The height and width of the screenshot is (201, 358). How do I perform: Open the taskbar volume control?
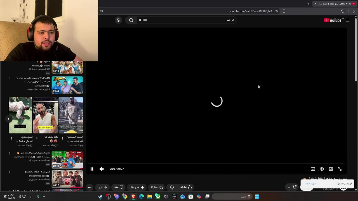(x=19, y=197)
